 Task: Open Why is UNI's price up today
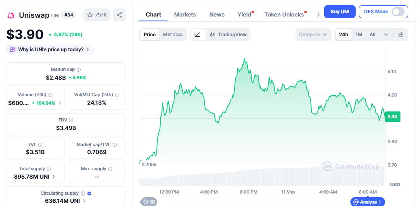pyautogui.click(x=50, y=49)
